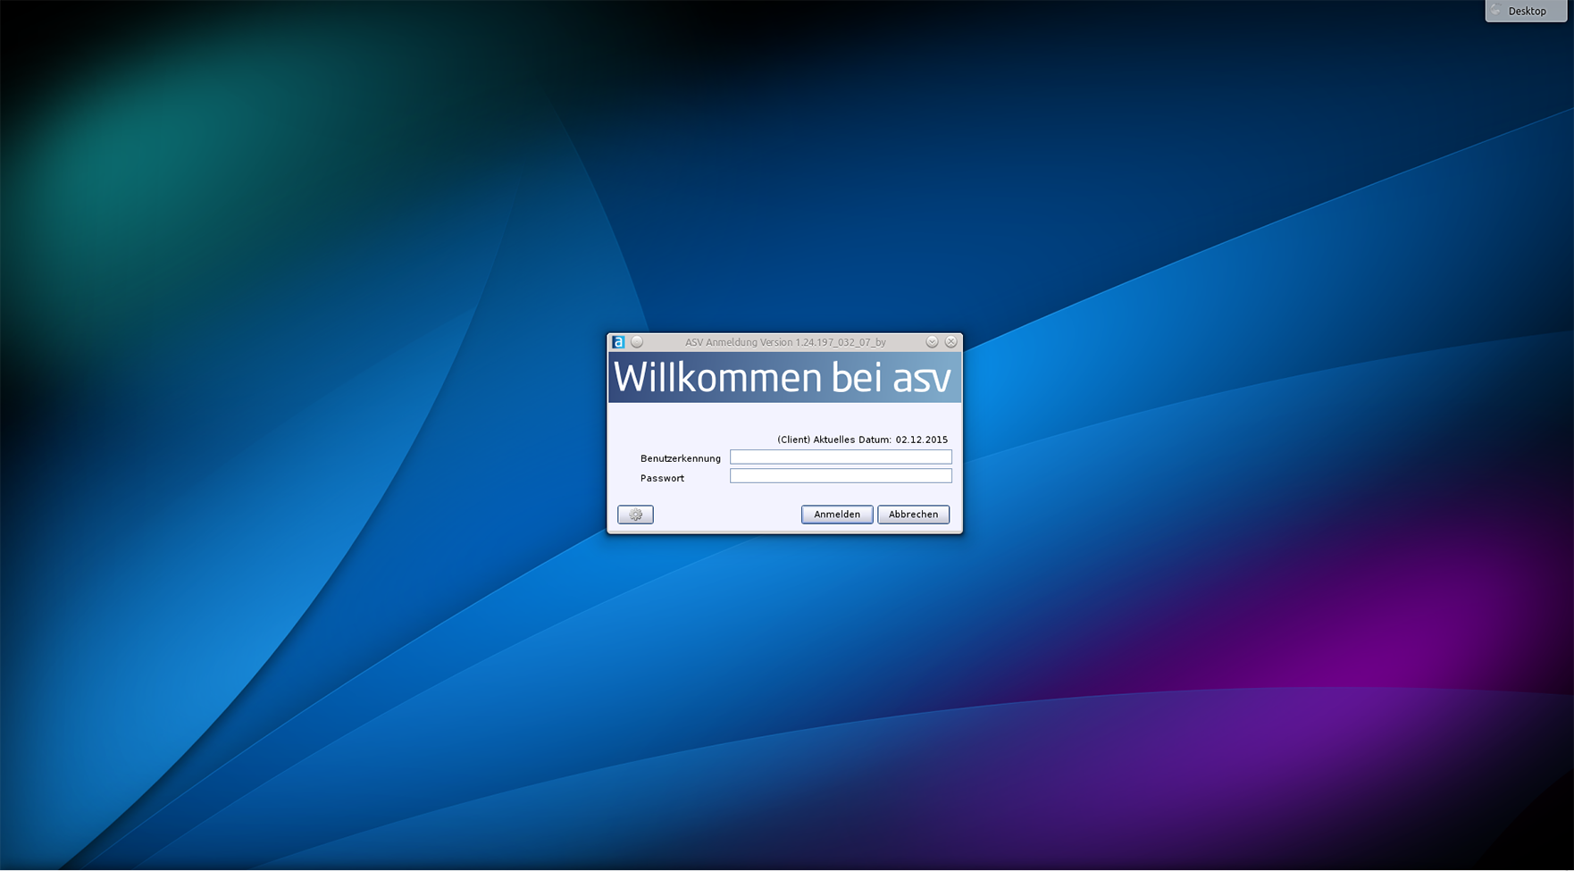Open the Desktop toolbox label at the top right
Image resolution: width=1574 pixels, height=871 pixels.
pos(1527,12)
